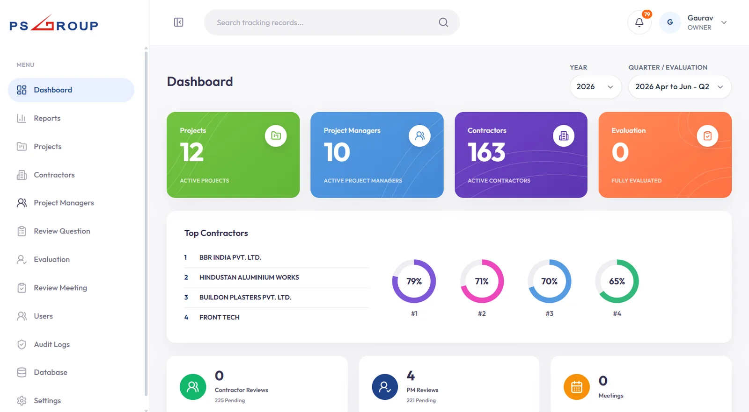Click the Project Managers people icon in sidebar
Image resolution: width=749 pixels, height=412 pixels.
[x=22, y=203]
